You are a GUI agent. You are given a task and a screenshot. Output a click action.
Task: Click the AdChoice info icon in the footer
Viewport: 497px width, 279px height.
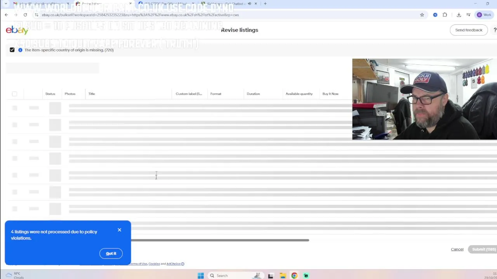(x=182, y=264)
